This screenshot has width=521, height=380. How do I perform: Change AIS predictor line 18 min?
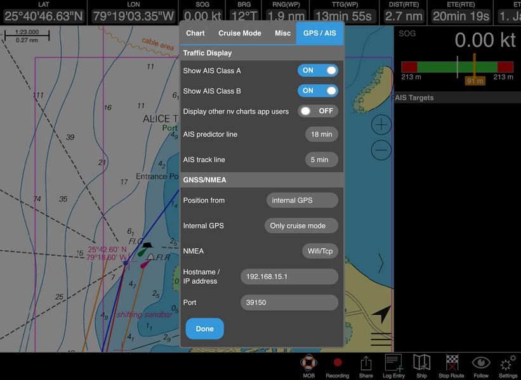321,134
